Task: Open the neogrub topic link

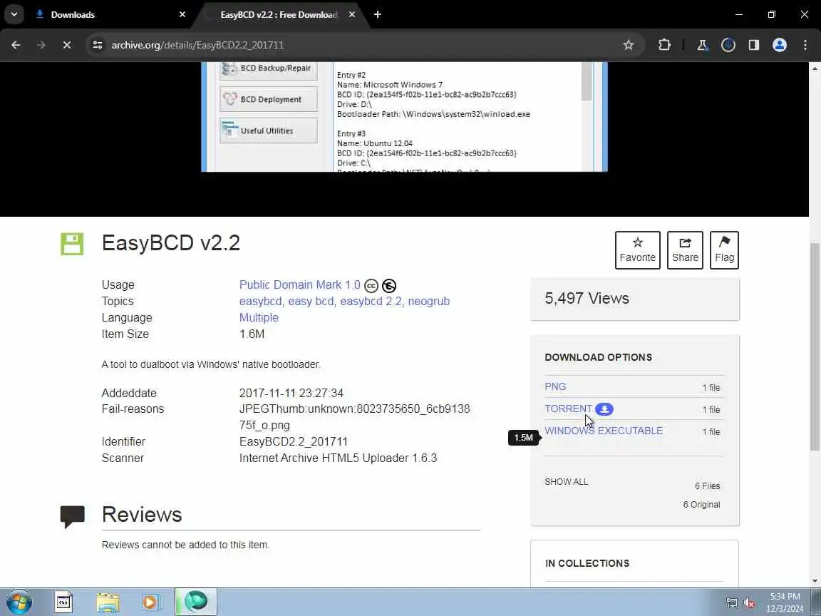Action: coord(429,301)
